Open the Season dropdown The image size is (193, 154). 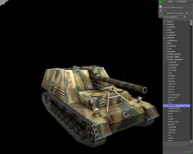coord(185,17)
